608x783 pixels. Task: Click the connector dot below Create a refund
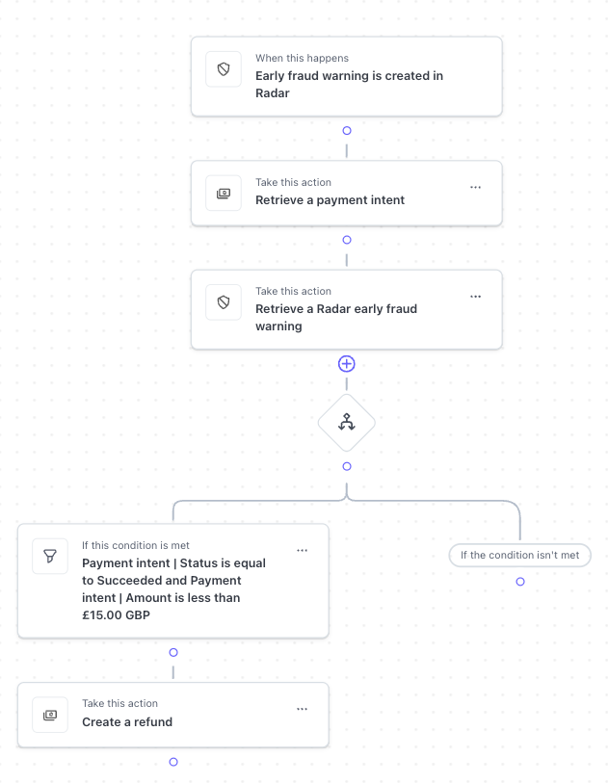pos(173,762)
